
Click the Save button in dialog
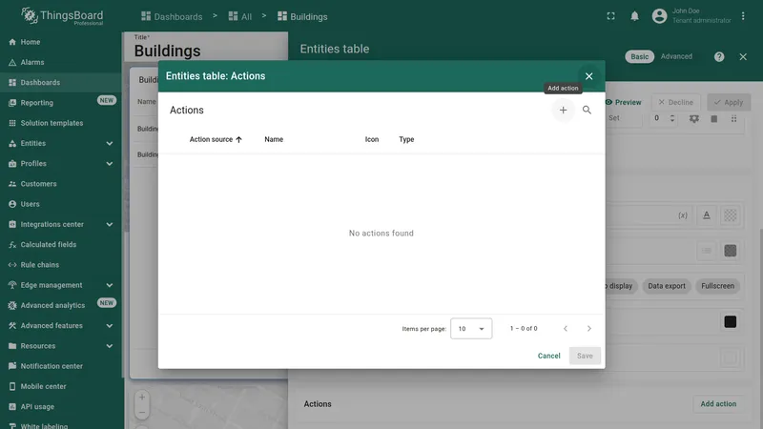(585, 356)
